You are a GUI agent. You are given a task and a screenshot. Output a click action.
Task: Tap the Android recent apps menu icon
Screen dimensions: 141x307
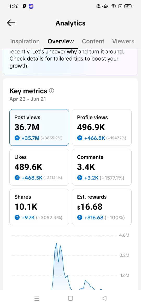click(37, 298)
